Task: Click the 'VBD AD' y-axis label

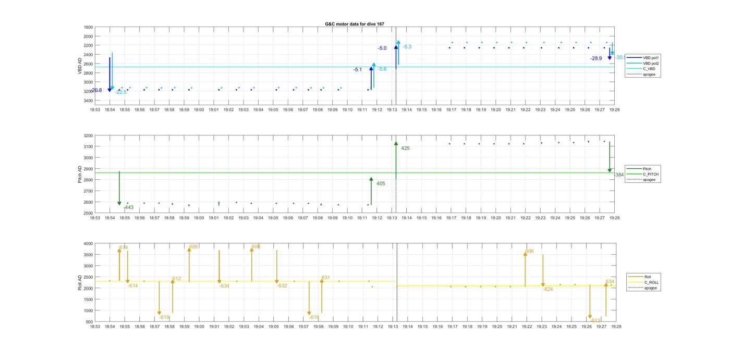Action: tap(80, 66)
